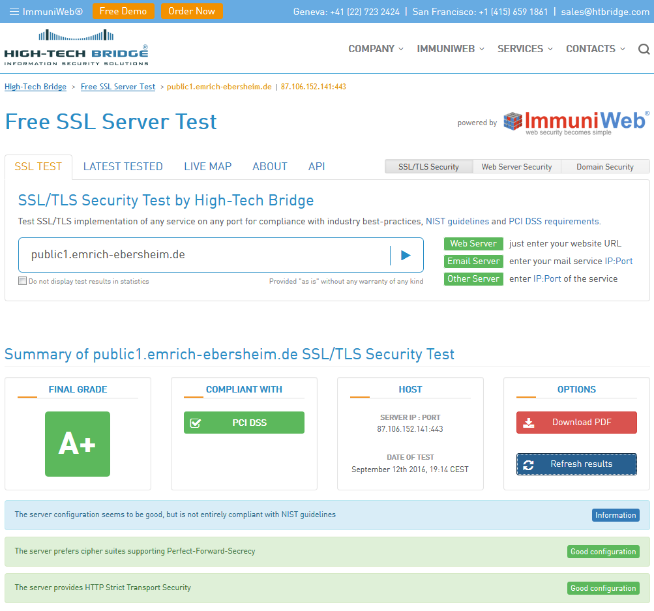Click the Download PDF button

point(576,423)
